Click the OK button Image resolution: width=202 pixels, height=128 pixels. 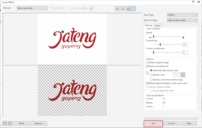(153, 124)
